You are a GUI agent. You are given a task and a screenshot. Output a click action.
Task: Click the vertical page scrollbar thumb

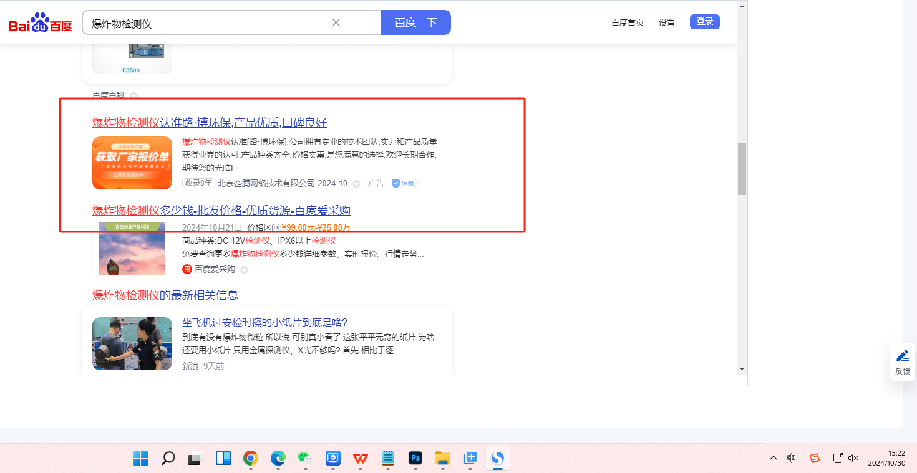[742, 168]
